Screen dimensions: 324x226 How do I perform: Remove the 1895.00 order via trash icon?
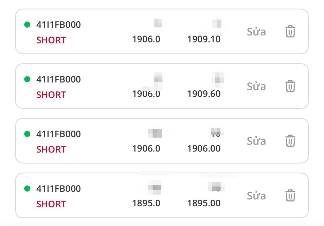(290, 195)
